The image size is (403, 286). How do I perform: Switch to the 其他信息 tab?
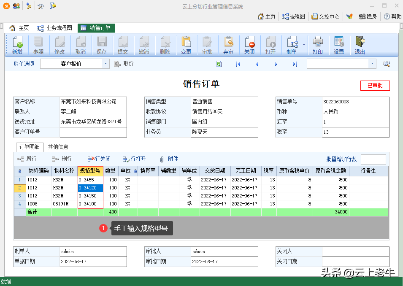58,147
